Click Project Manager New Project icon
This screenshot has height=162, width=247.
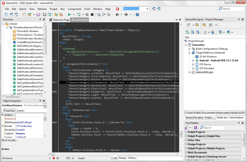(x=188, y=25)
